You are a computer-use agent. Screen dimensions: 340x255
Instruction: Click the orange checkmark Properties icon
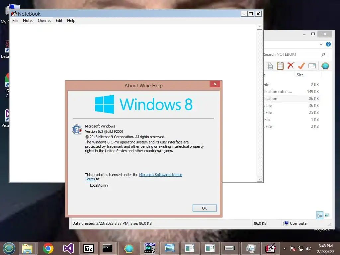point(301,65)
